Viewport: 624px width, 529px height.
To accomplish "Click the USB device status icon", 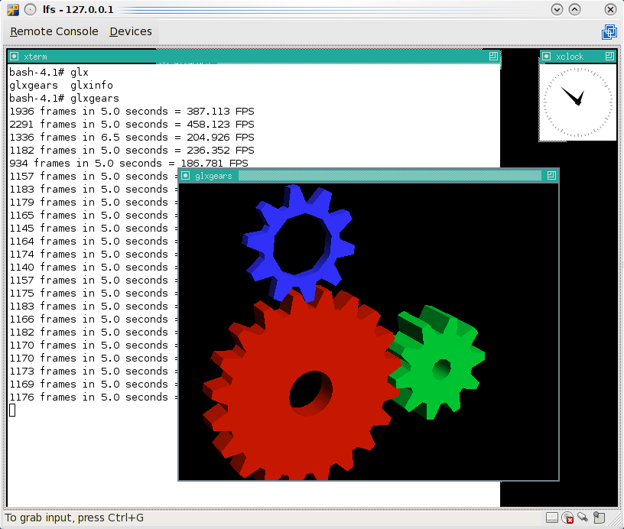I will [583, 518].
